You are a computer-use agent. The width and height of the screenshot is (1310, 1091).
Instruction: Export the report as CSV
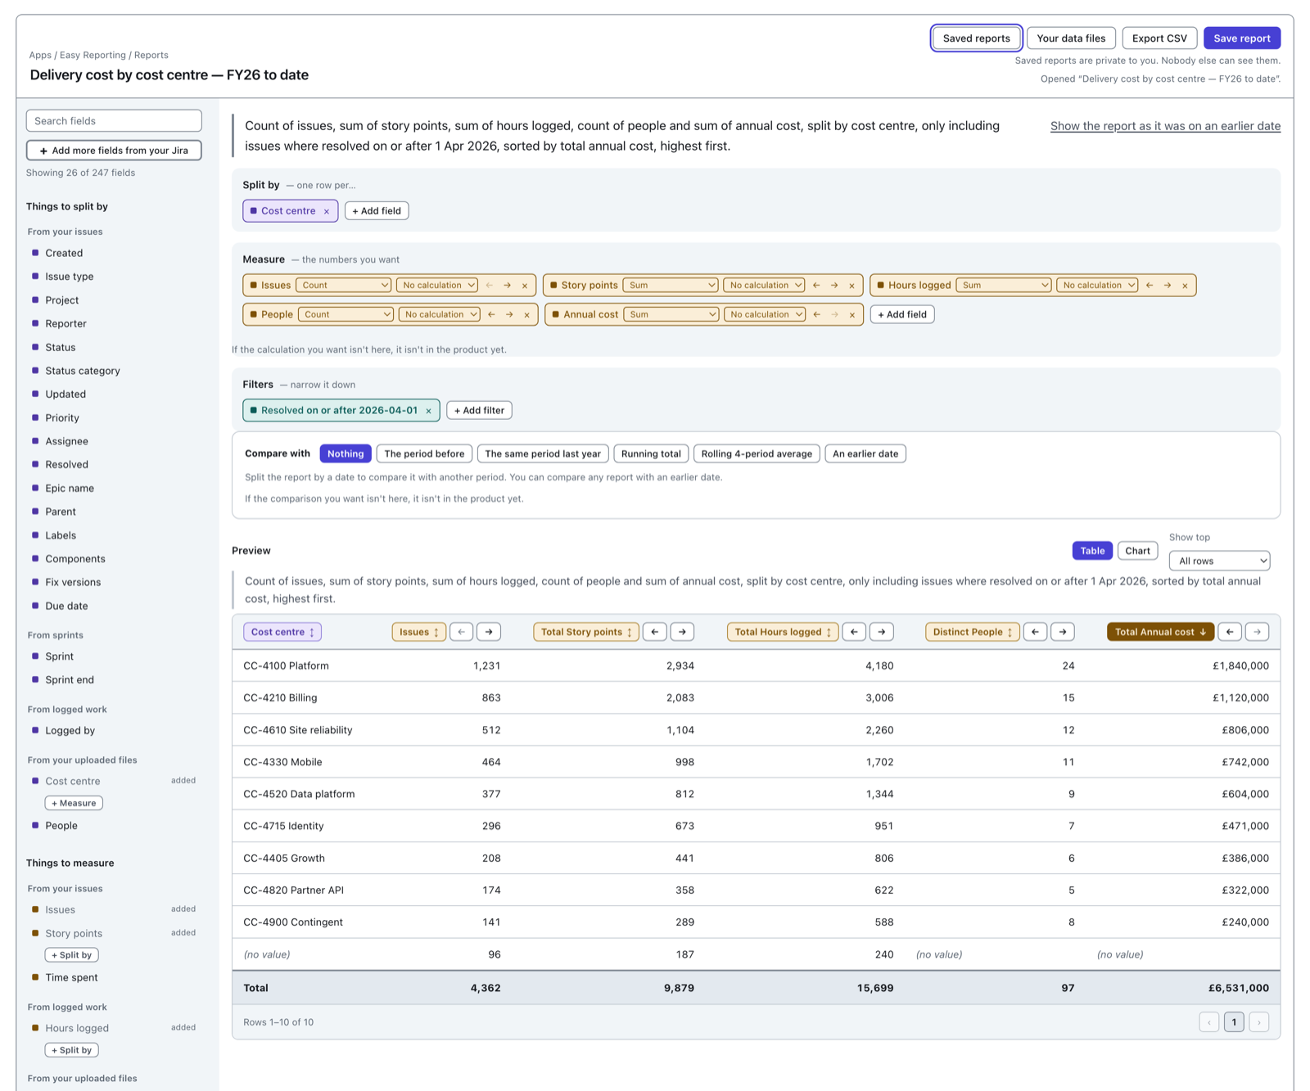pos(1159,38)
